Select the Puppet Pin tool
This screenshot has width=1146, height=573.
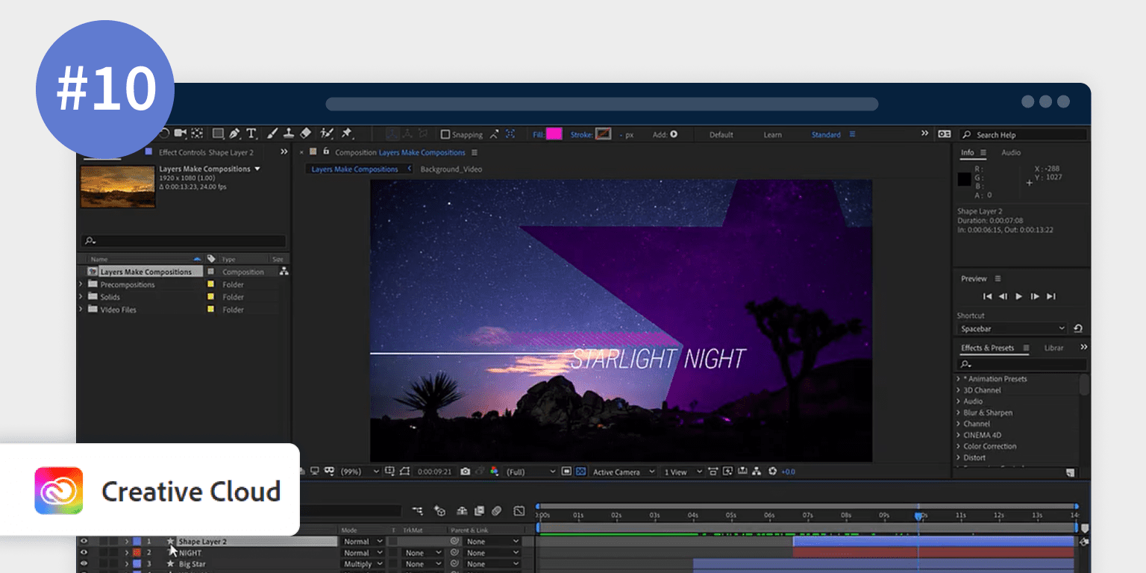tap(346, 134)
